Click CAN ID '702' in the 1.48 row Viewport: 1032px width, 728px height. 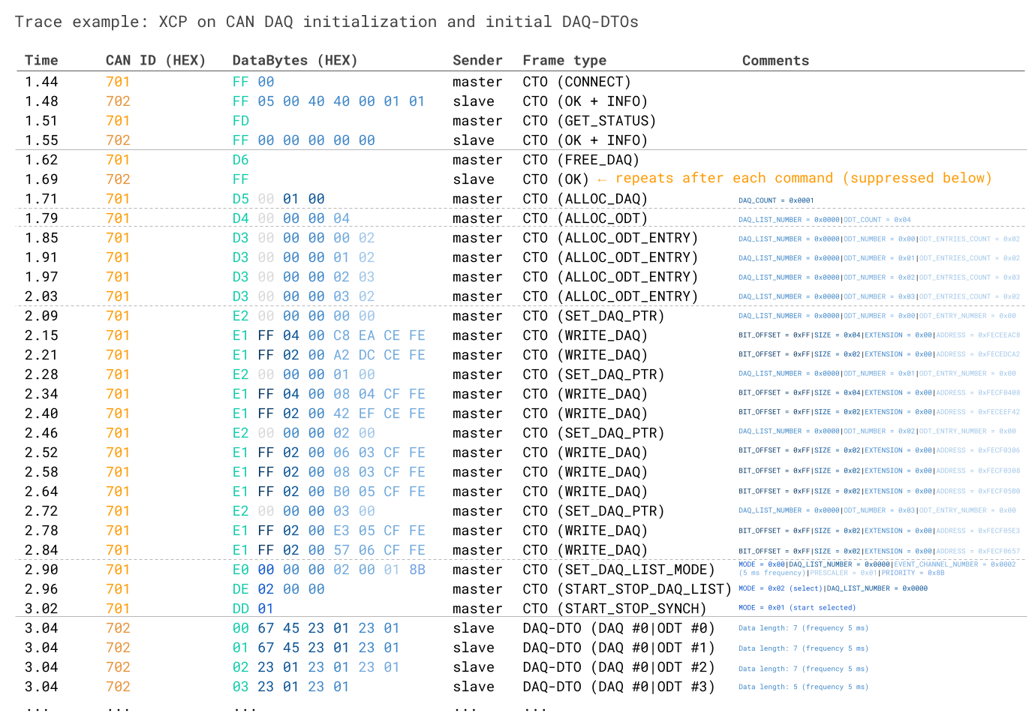[118, 101]
